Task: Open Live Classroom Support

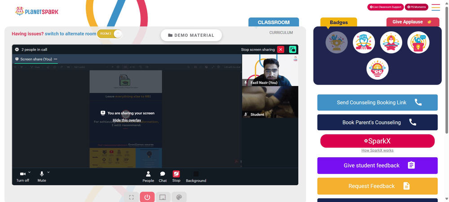Action: point(385,7)
